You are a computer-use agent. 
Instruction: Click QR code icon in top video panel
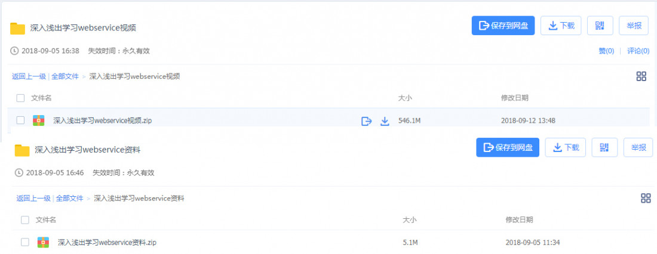pyautogui.click(x=600, y=26)
